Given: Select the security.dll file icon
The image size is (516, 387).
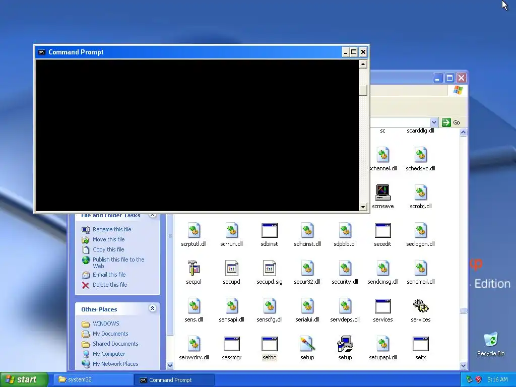Looking at the screenshot, I should click(345, 268).
